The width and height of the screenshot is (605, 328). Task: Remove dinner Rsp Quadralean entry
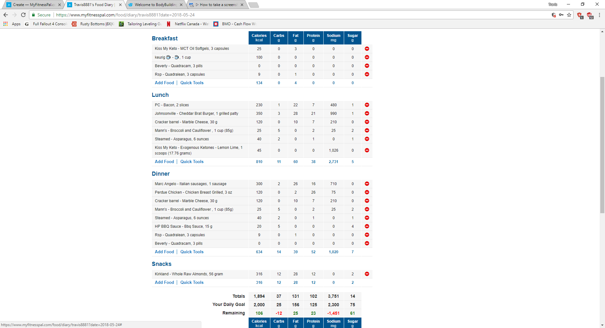pyautogui.click(x=367, y=235)
